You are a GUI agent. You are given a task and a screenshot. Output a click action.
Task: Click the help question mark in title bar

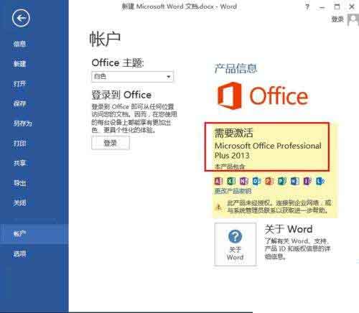click(307, 6)
